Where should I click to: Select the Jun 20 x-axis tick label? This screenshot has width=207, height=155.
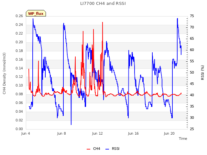(x=169, y=133)
